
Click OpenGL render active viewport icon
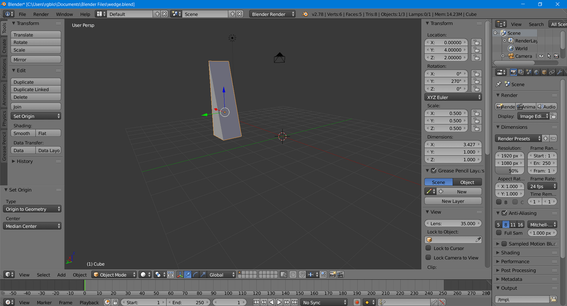pyautogui.click(x=333, y=275)
